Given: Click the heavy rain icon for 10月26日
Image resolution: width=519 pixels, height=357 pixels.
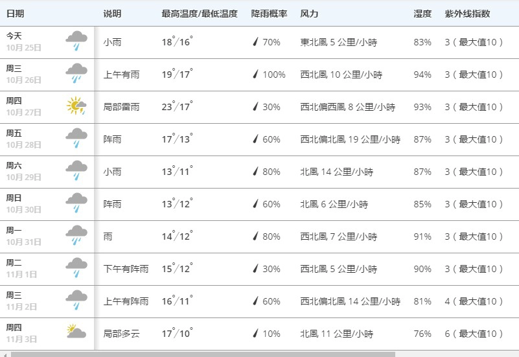Looking at the screenshot, I should click(x=76, y=73).
